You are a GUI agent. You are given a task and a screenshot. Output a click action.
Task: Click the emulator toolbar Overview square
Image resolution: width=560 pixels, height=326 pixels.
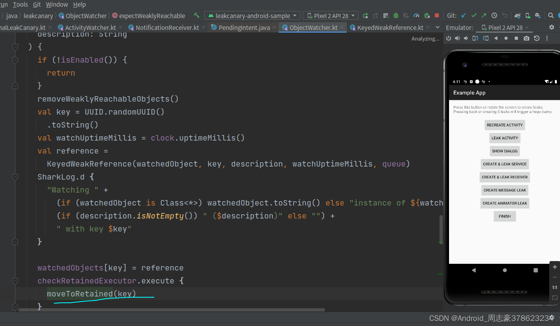(516, 38)
